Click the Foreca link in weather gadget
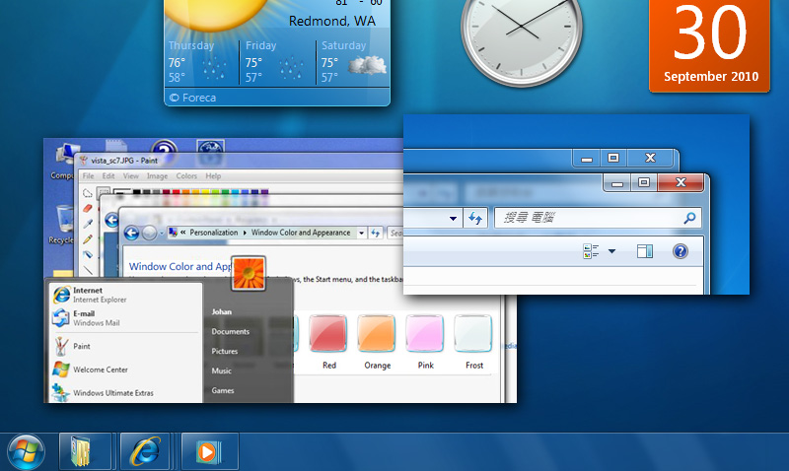This screenshot has height=471, width=789. tap(192, 98)
